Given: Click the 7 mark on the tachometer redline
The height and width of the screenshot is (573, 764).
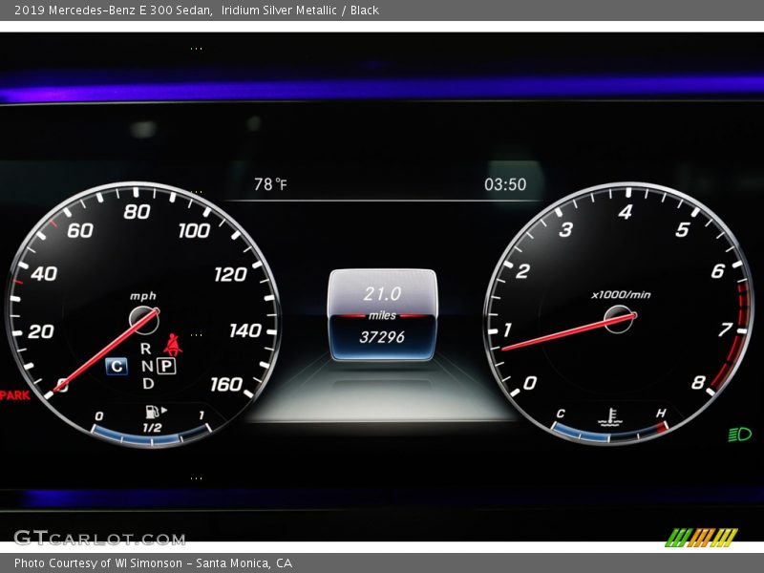Looking at the screenshot, I should [x=725, y=329].
